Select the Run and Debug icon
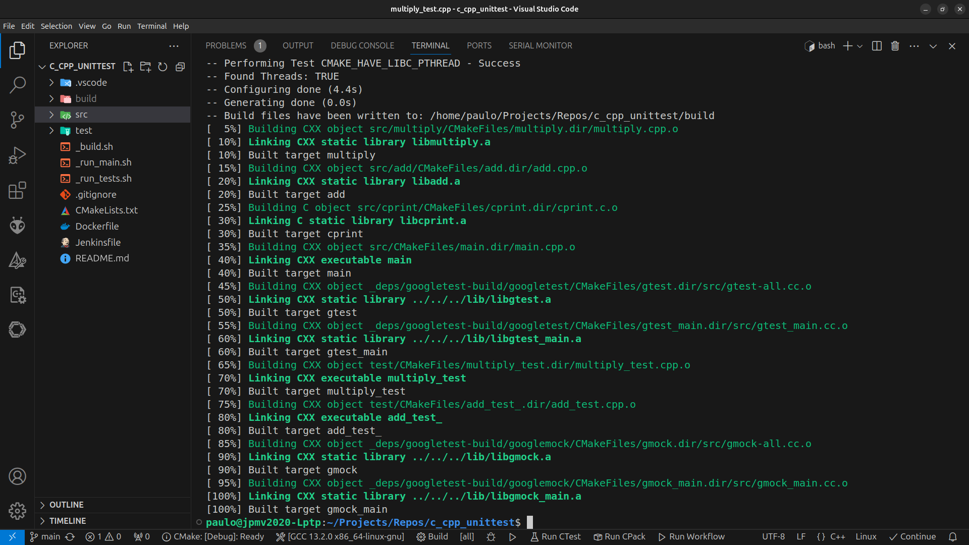Screen dimensions: 969x545 [18, 155]
